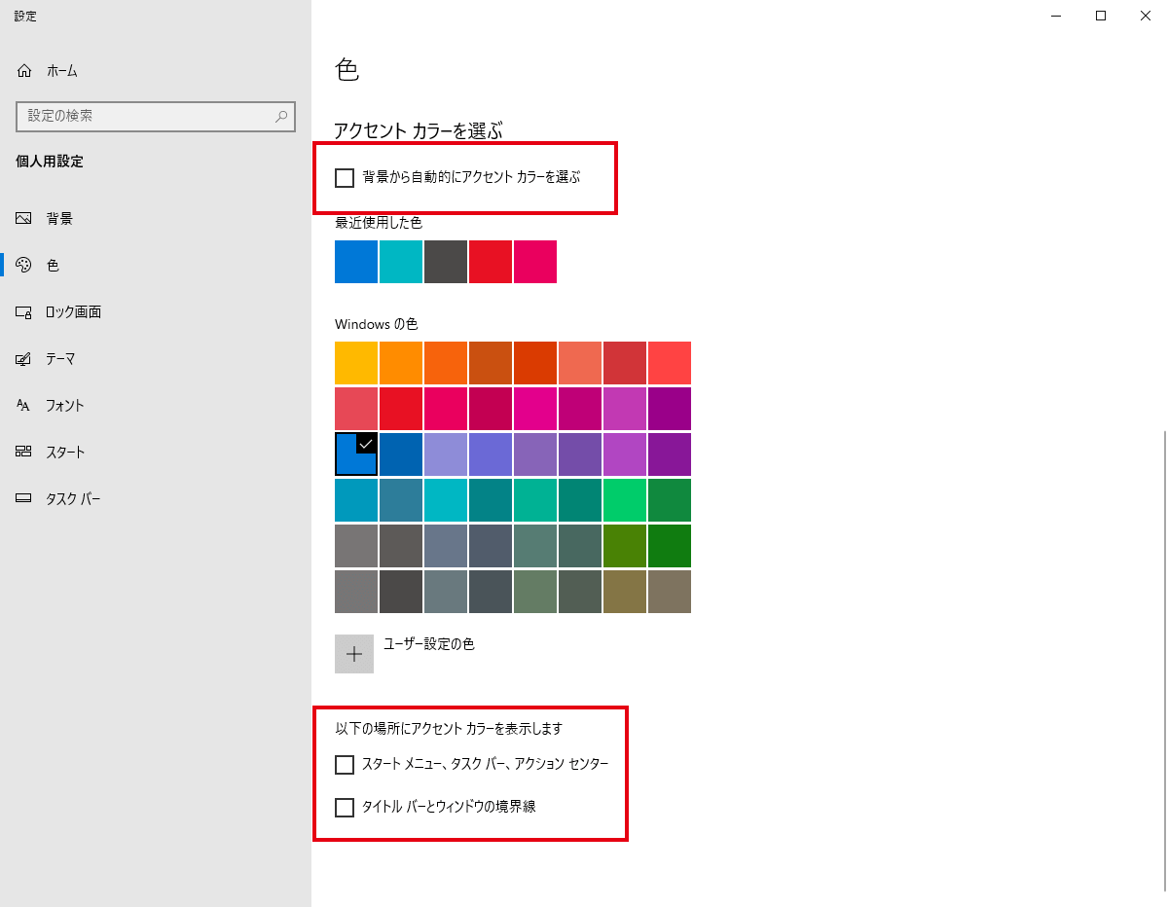Image resolution: width=1168 pixels, height=907 pixels.
Task: Pick recent blue color swatch
Action: (x=356, y=262)
